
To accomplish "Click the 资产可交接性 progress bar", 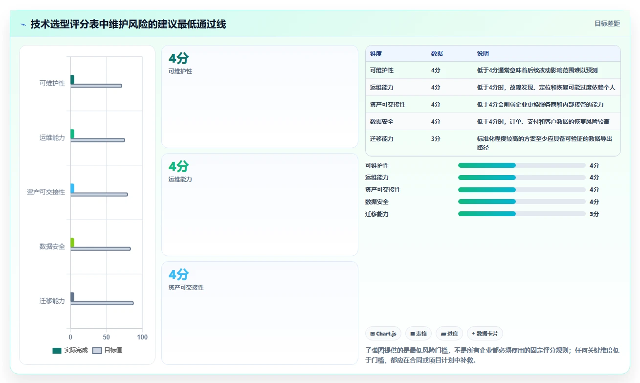I will click(522, 190).
